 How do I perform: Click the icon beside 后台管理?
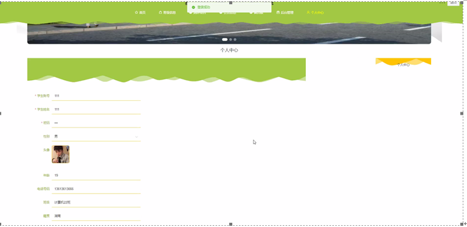[x=278, y=13]
